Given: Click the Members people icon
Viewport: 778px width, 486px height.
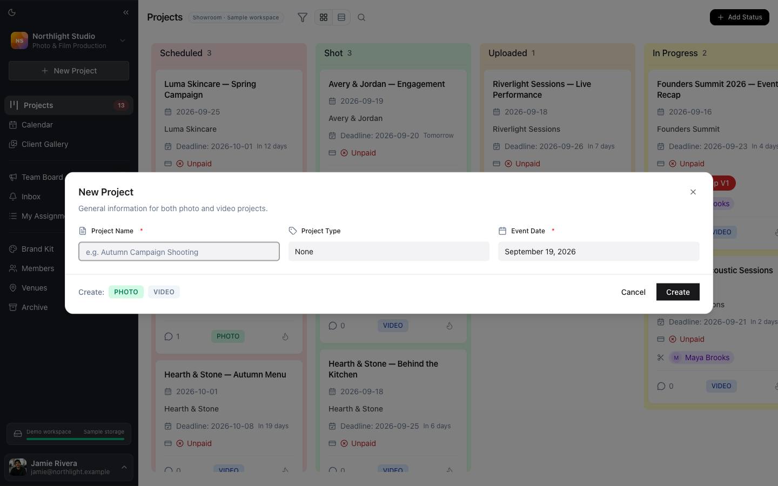Looking at the screenshot, I should pos(13,268).
